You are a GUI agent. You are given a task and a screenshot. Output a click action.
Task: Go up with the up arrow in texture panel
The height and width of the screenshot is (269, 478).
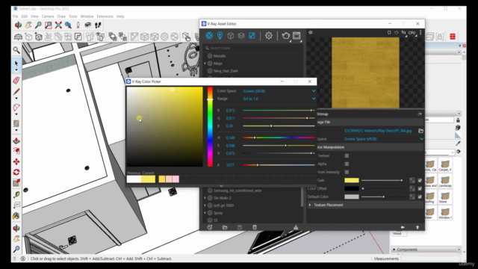tap(418, 227)
